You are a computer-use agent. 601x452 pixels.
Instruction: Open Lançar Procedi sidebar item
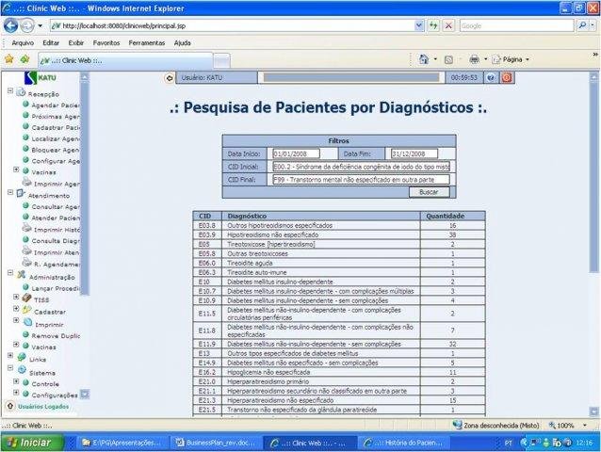56,288
